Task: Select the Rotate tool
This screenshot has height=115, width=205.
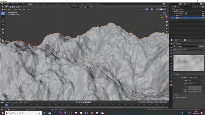Action: click(x=3, y=25)
